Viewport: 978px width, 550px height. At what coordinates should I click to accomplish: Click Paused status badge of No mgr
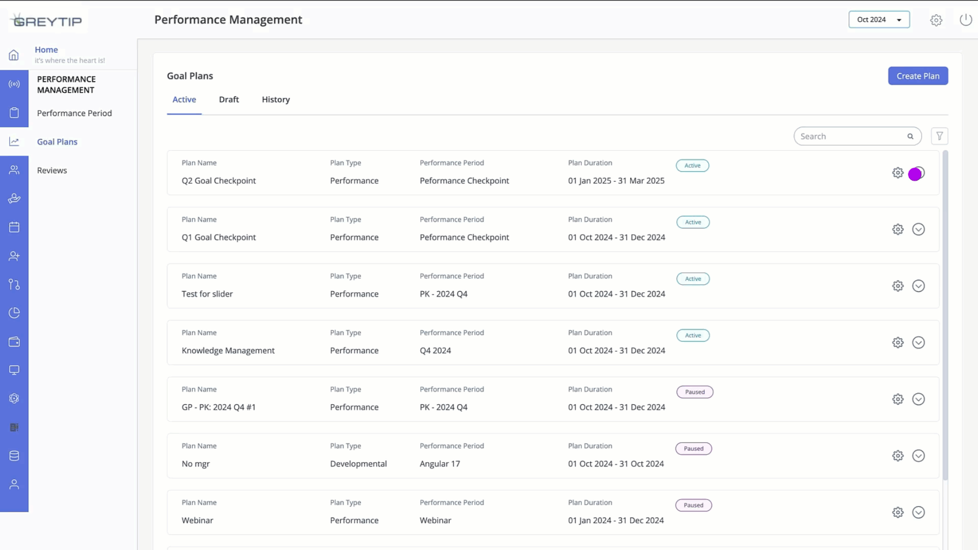[x=694, y=449]
